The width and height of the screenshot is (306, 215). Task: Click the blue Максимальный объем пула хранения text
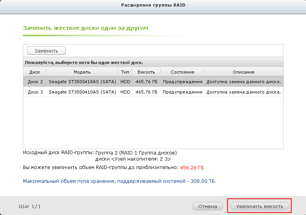(x=119, y=181)
